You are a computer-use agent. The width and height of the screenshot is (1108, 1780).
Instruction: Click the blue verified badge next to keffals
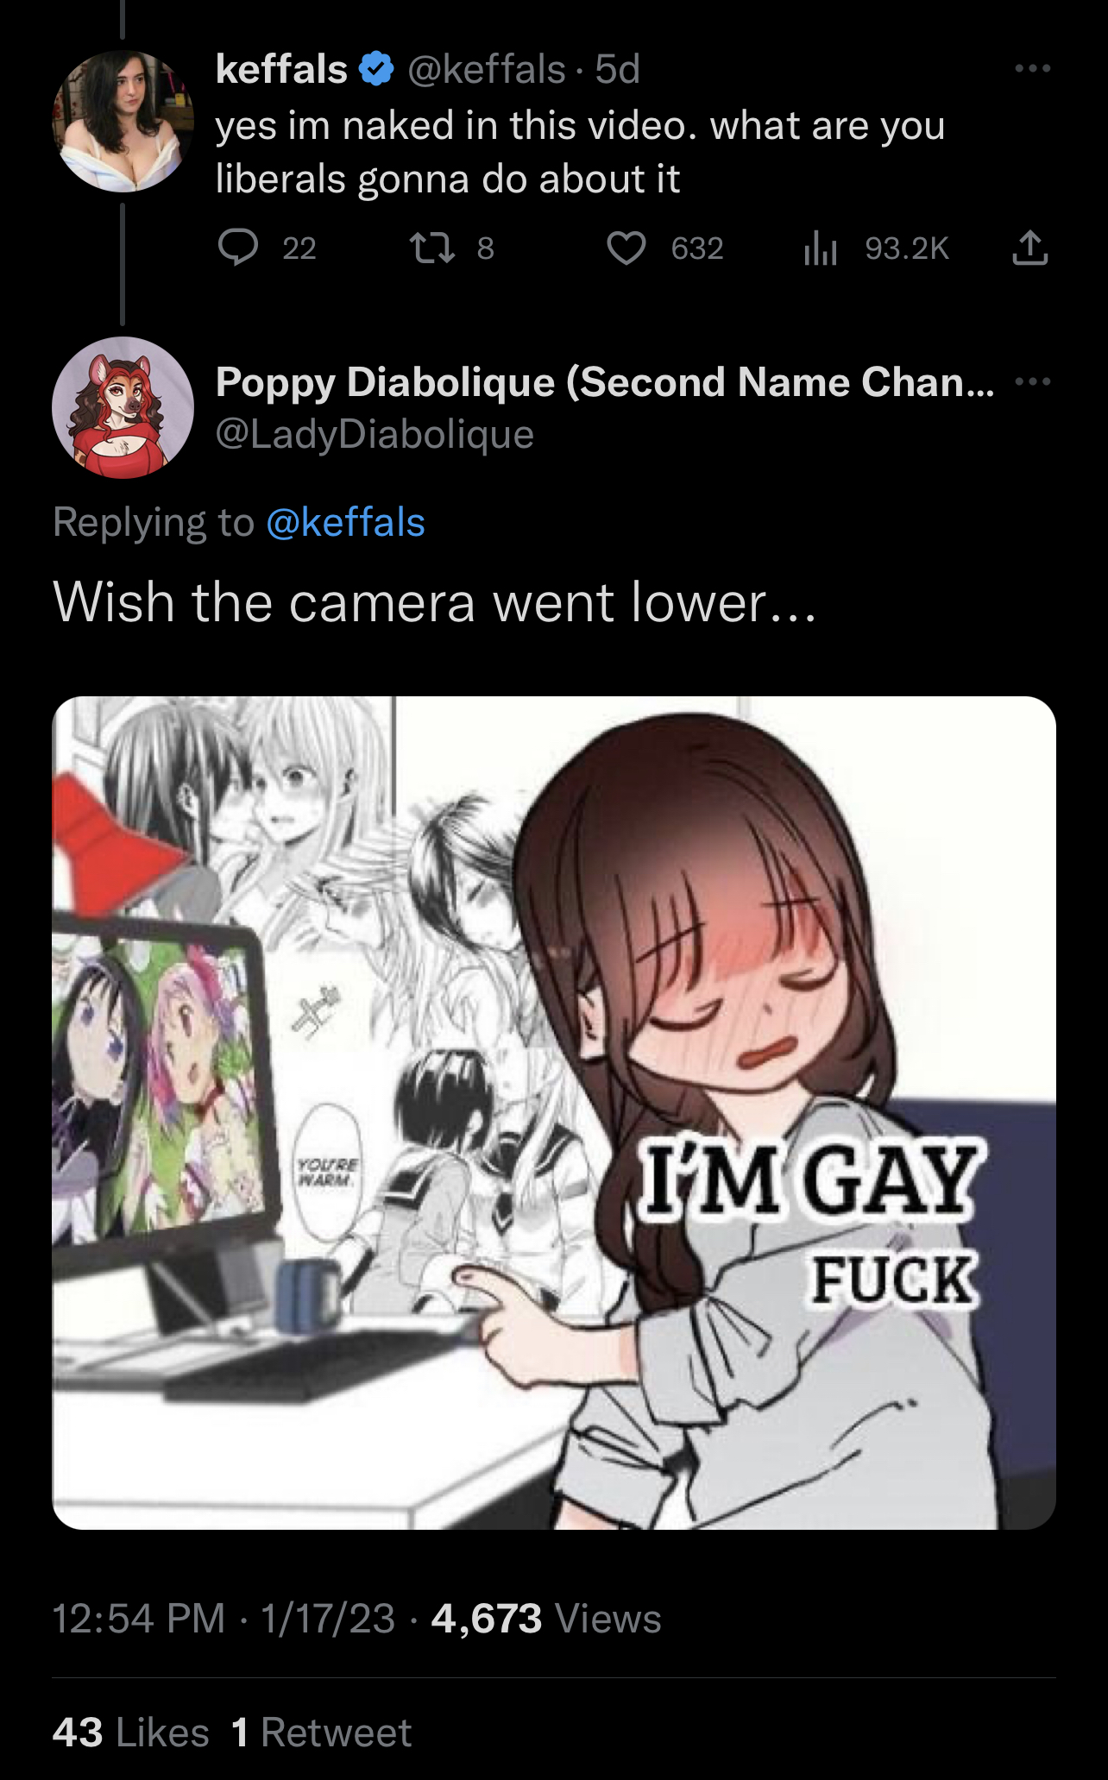click(x=376, y=69)
